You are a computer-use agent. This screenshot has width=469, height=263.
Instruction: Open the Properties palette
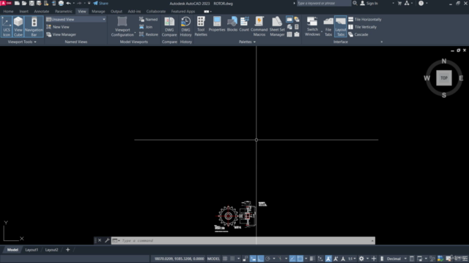(x=217, y=24)
